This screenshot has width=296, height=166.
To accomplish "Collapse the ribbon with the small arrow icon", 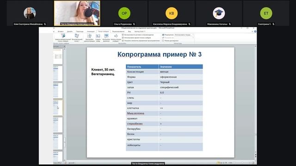I will coord(253,31).
